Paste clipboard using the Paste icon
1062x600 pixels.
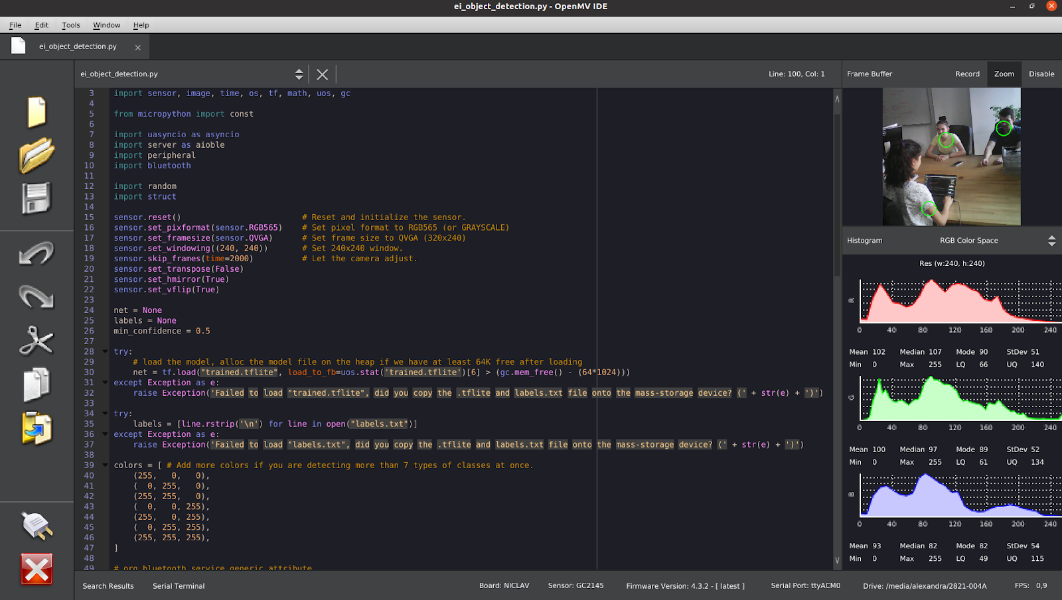pyautogui.click(x=37, y=428)
